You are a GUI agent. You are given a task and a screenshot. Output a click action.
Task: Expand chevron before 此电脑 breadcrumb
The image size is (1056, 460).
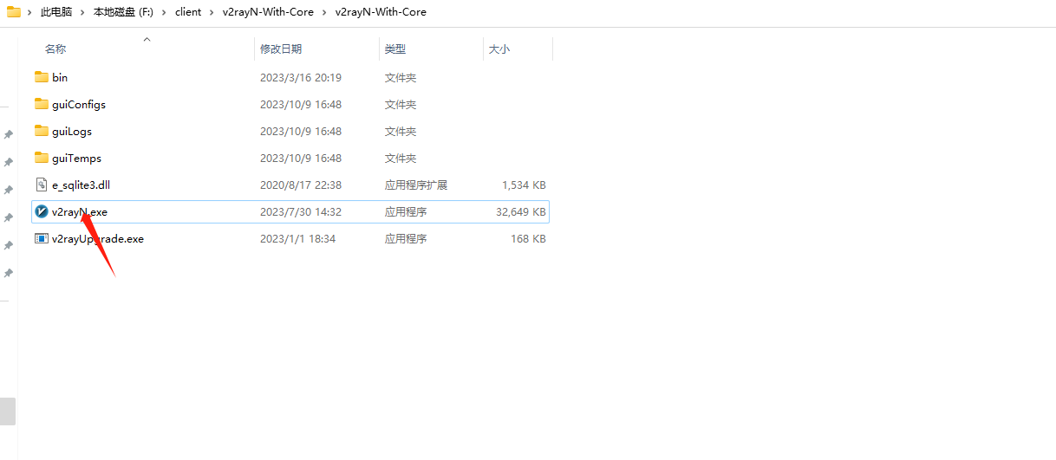tap(30, 12)
